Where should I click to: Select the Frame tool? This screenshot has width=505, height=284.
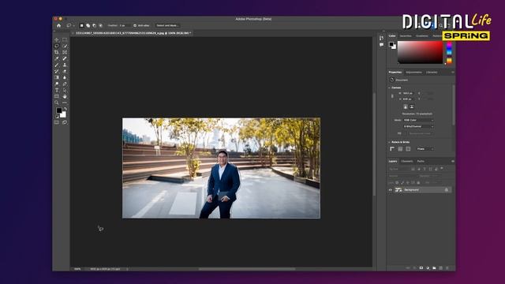[65, 52]
